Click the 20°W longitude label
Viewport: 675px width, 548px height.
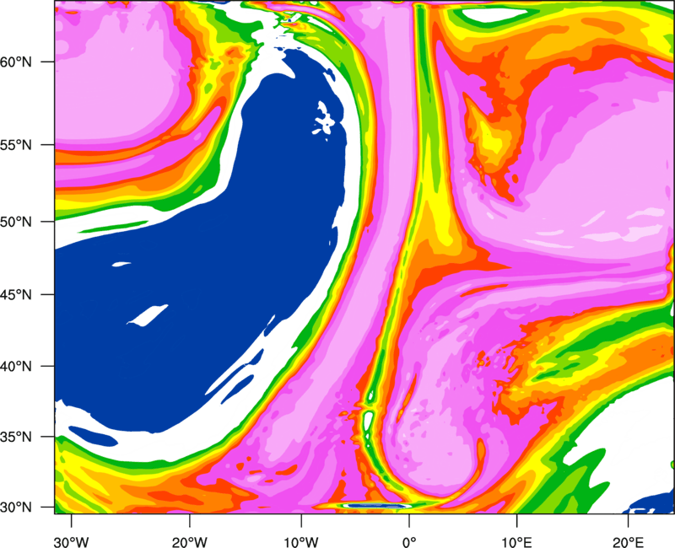coord(189,542)
